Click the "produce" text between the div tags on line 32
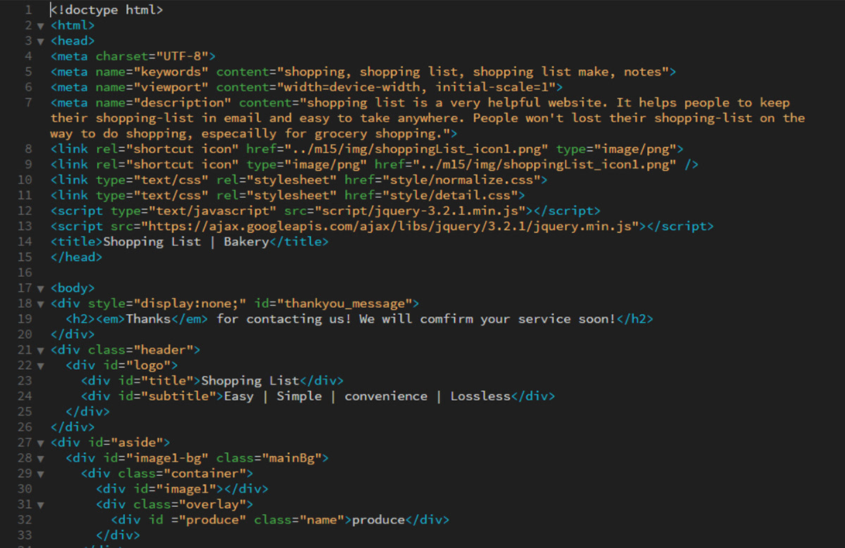Viewport: 845px width, 548px height. [379, 521]
